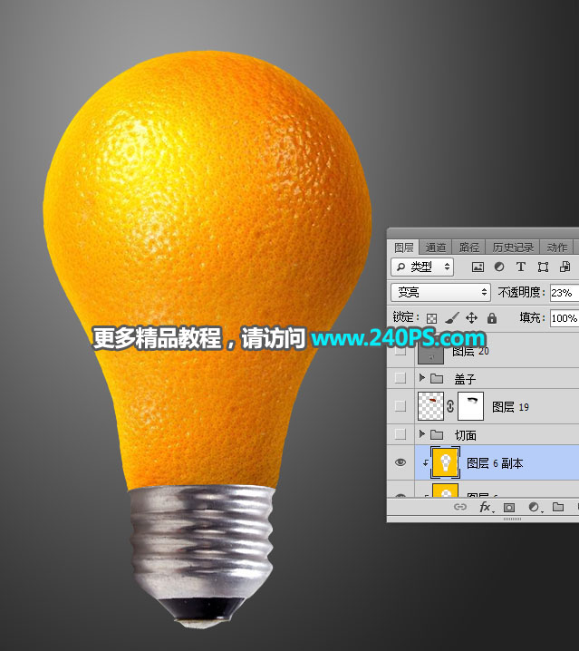579x651 pixels.
Task: Lock layer position move icon
Action: pyautogui.click(x=471, y=318)
